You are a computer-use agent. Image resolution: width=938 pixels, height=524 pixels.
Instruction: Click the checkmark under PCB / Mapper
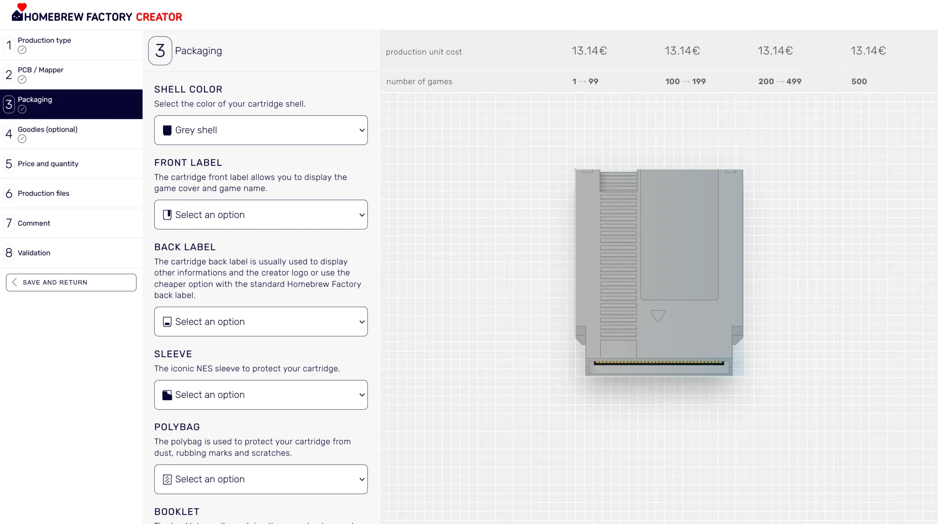(22, 80)
